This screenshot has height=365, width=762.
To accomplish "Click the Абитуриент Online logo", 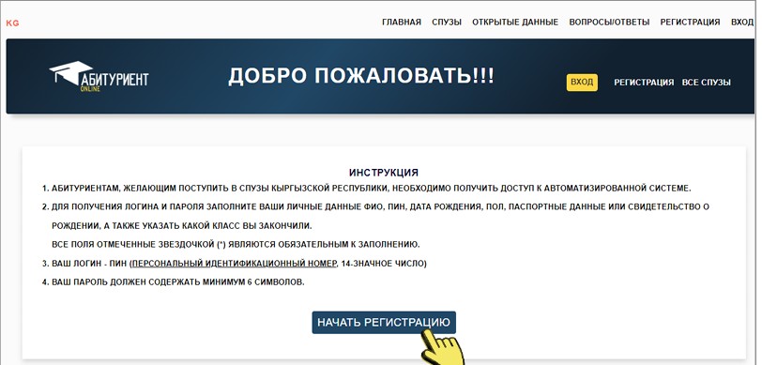I will [x=99, y=77].
